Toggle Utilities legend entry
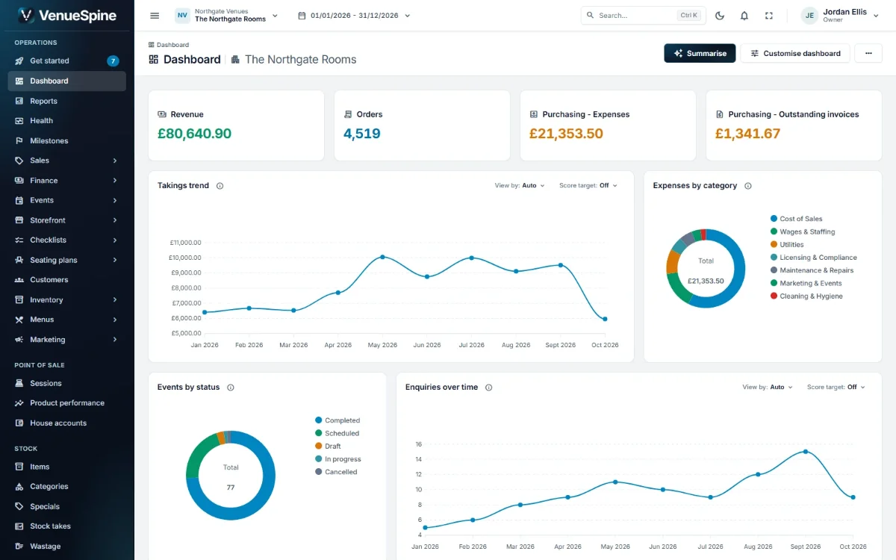Screen dimensions: 896x560 (787, 245)
